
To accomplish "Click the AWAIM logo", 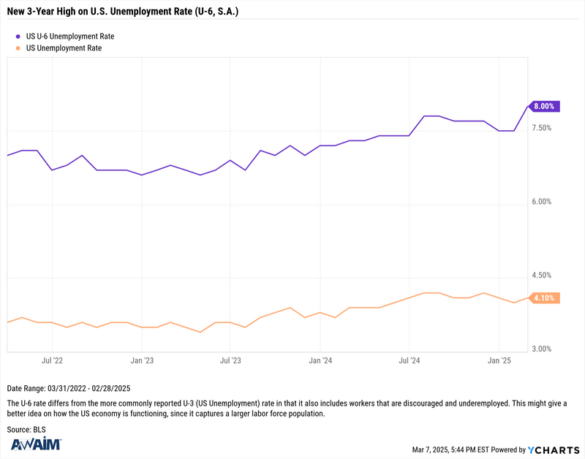I will coord(36,444).
